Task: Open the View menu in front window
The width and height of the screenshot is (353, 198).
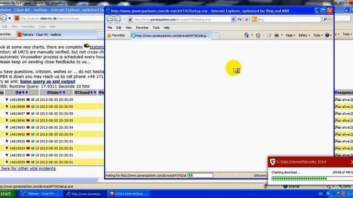Action: point(129,28)
